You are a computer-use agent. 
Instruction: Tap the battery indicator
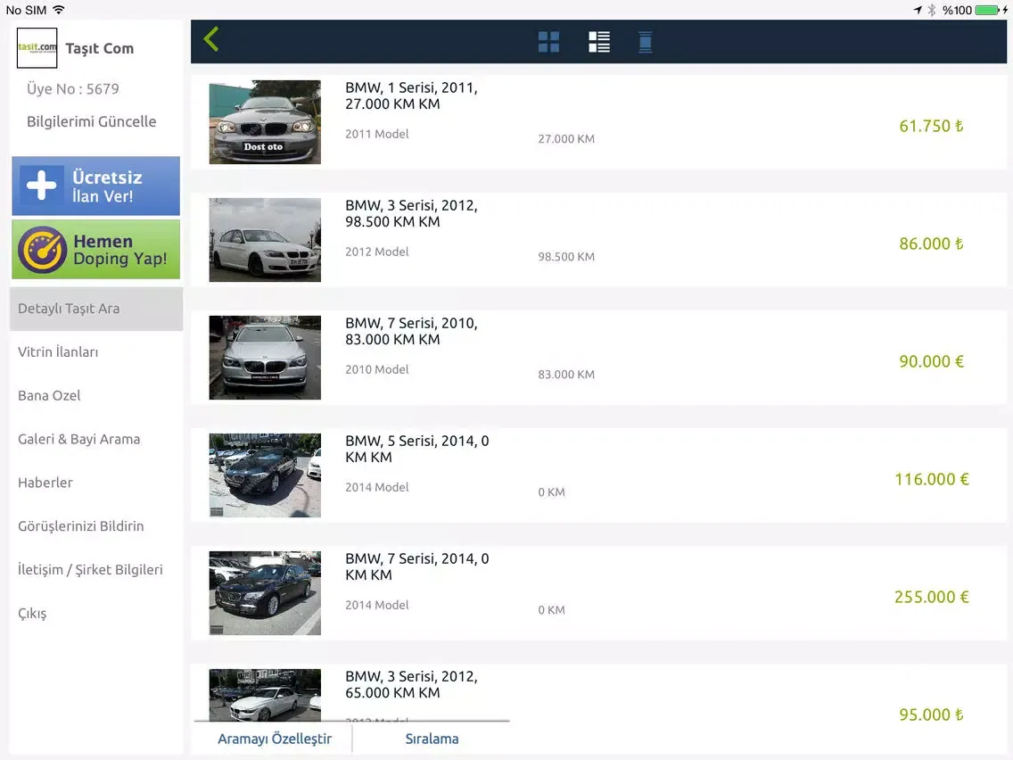[x=987, y=10]
